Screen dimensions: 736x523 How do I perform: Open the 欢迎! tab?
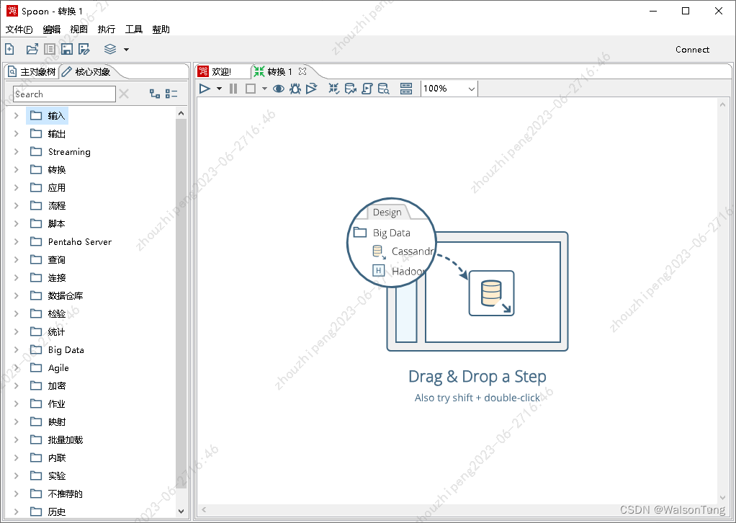[x=215, y=71]
